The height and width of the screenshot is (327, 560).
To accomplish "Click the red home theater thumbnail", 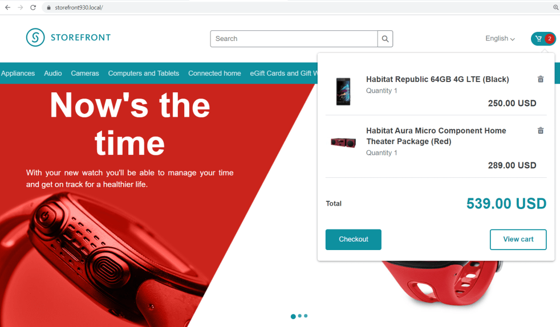I will click(x=343, y=142).
